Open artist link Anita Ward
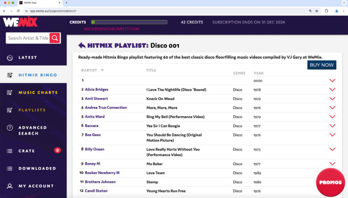Screen dimensions: 348x198 click(95, 117)
